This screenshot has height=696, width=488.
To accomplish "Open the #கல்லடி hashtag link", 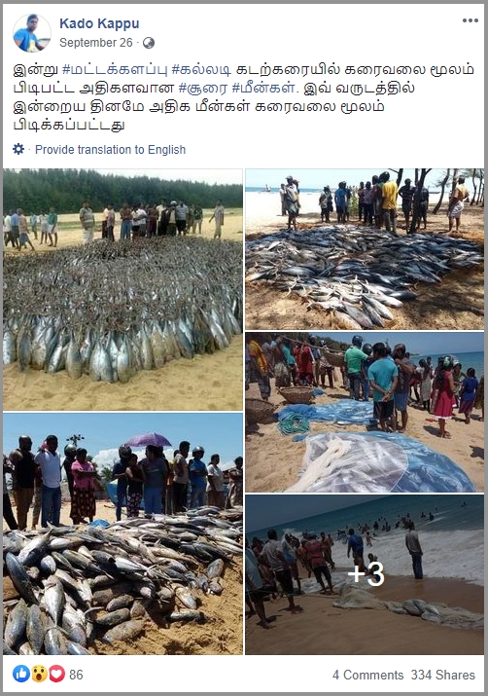I will click(201, 70).
